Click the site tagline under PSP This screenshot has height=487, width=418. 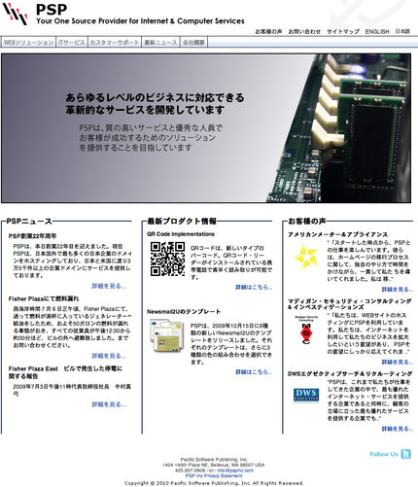coord(140,21)
